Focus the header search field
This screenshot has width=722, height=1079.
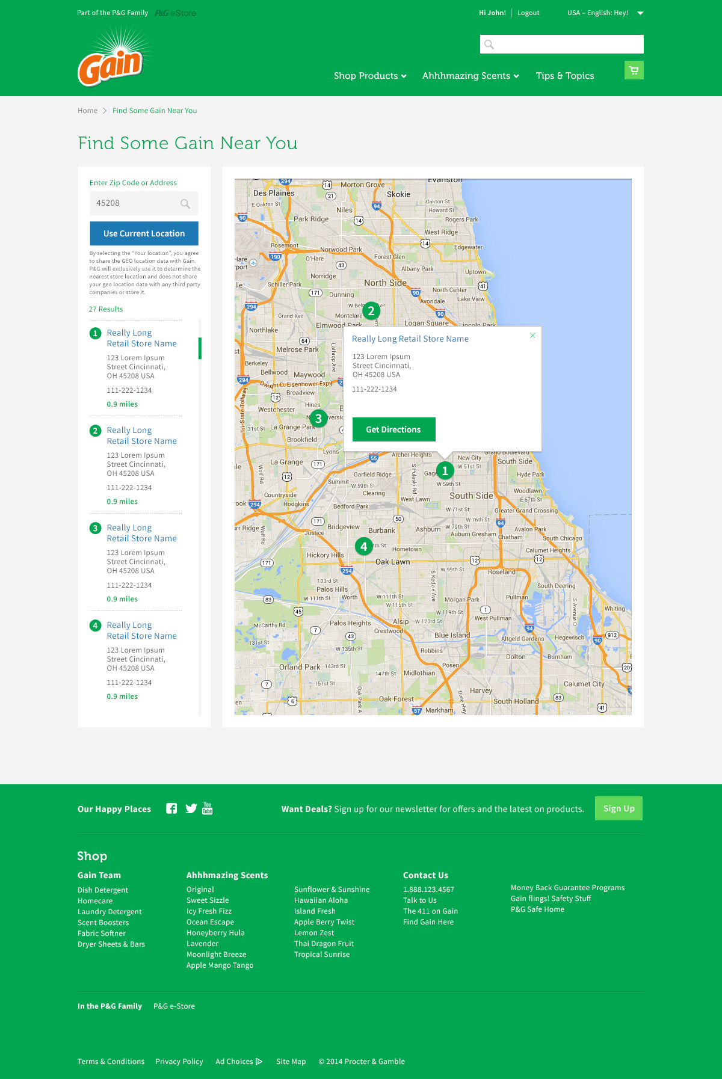tap(562, 45)
